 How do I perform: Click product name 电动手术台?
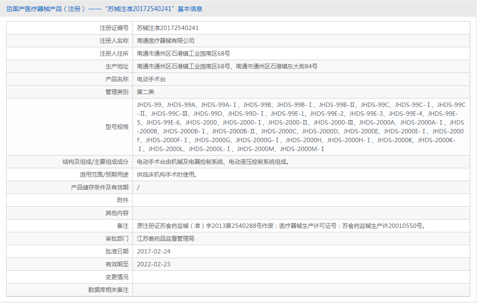[x=151, y=79]
